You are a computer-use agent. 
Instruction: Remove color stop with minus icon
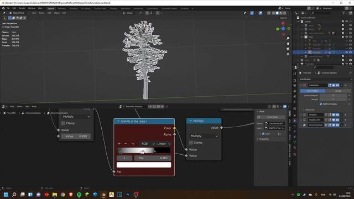pos(126,144)
